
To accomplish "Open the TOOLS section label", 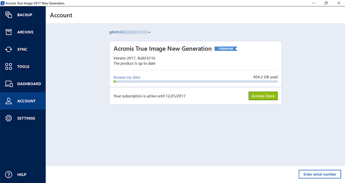I will click(23, 66).
